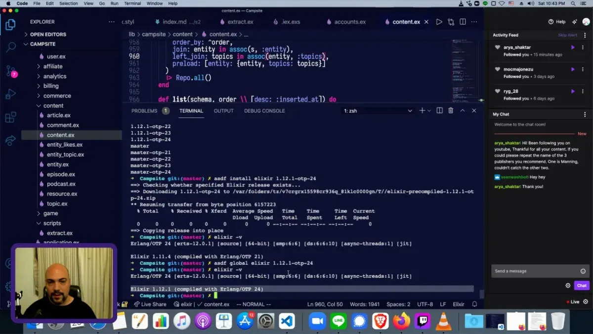593x334 pixels.
Task: Click the split editor icon in editor toolbar
Action: point(463,22)
